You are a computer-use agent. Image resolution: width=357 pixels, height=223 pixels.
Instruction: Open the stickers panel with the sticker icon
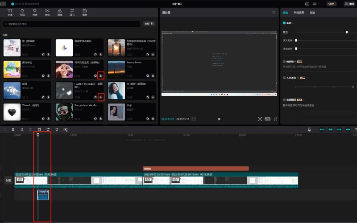(x=22, y=12)
